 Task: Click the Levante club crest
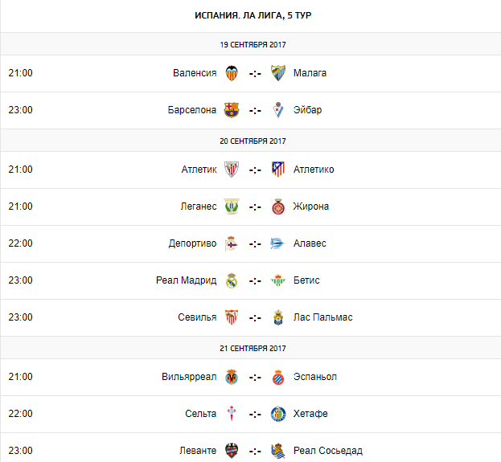pyautogui.click(x=232, y=451)
